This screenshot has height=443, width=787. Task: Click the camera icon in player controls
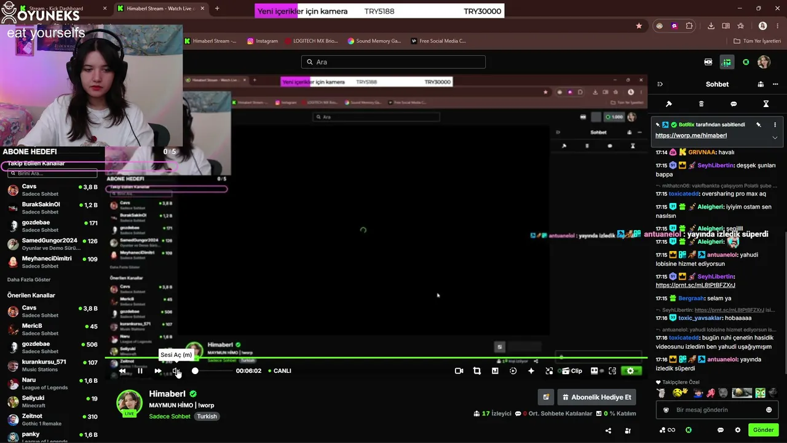459,371
